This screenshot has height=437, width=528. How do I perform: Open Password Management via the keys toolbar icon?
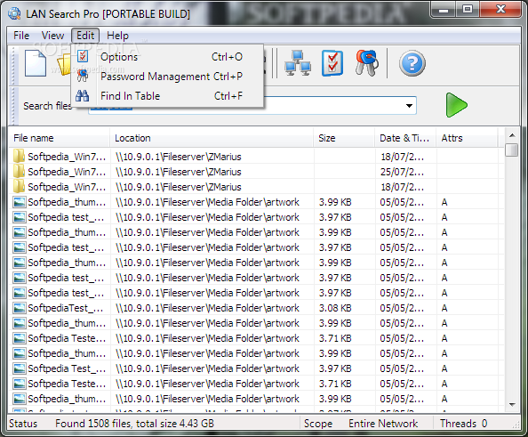pos(367,63)
